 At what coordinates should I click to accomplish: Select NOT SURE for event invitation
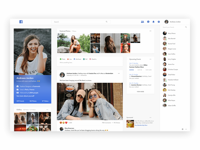148,70
